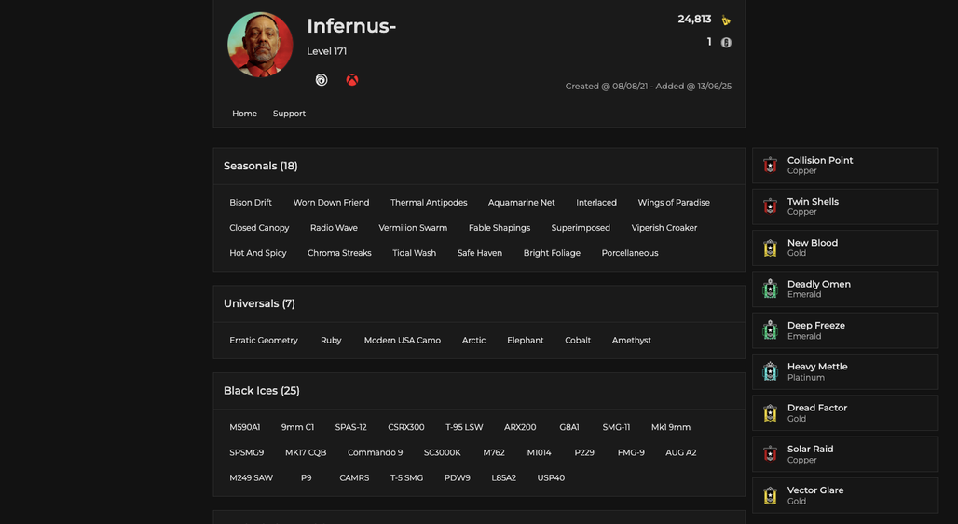Click Viperish Croaker skin
This screenshot has height=524, width=958.
point(664,228)
